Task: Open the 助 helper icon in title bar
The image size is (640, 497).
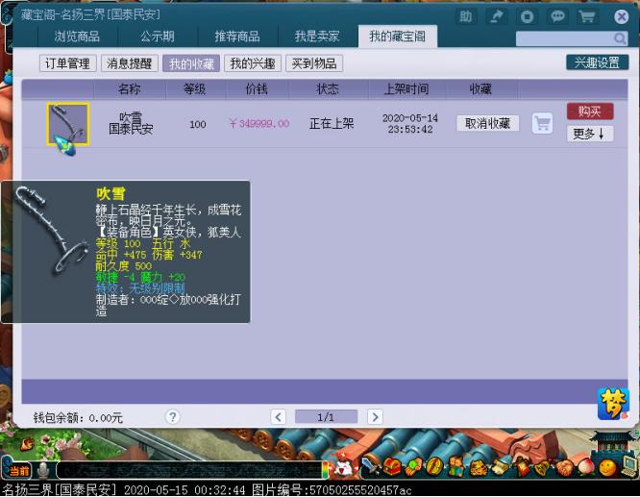Action: pyautogui.click(x=465, y=16)
